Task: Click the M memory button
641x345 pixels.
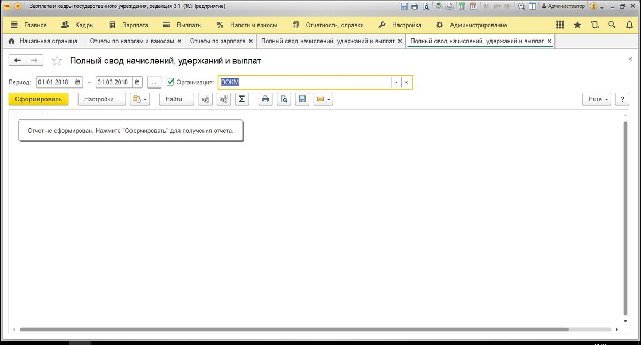Action: click(486, 6)
